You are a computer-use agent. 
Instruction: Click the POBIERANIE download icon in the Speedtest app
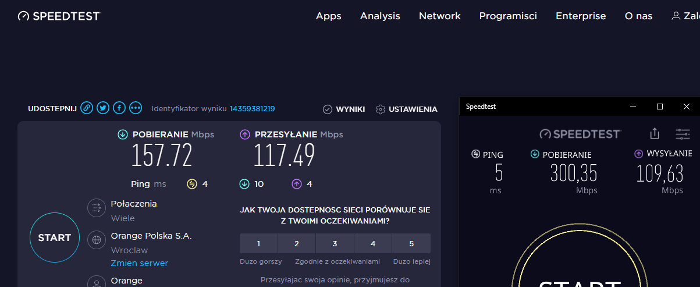pyautogui.click(x=535, y=154)
